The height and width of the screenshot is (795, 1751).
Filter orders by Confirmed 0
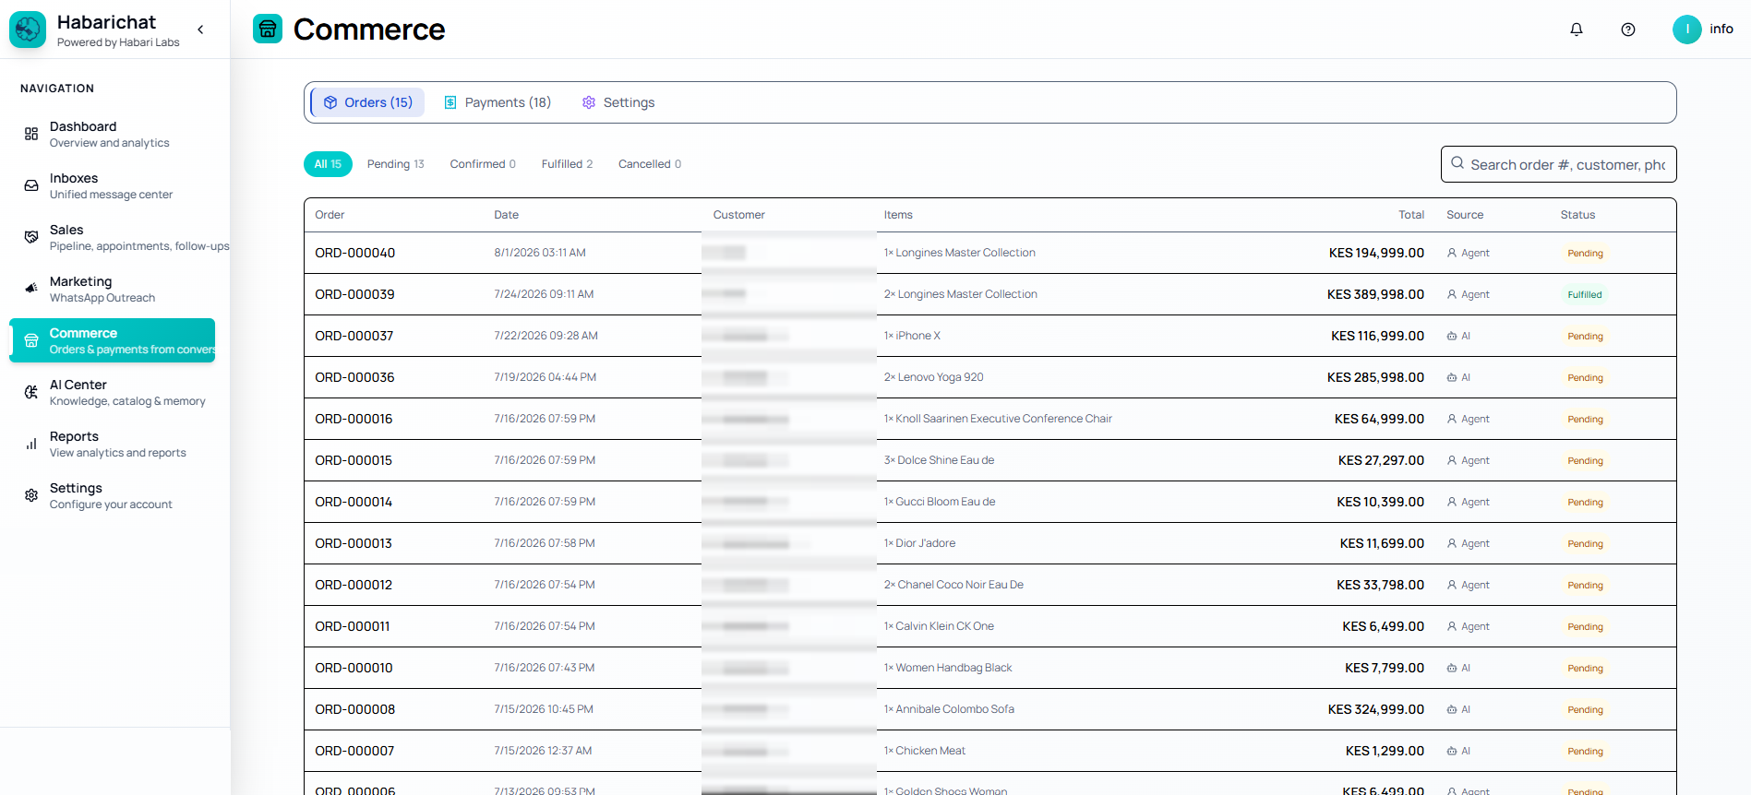pos(483,164)
